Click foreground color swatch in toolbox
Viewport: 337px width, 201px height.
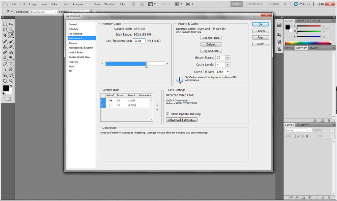coord(6,88)
